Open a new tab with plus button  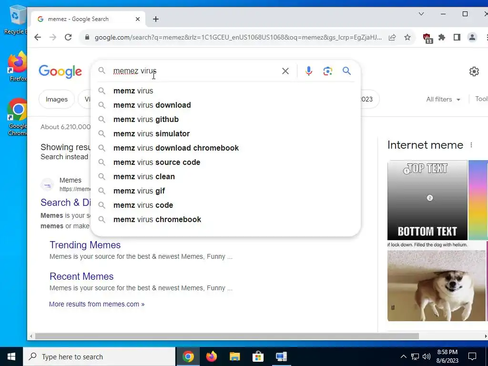(x=156, y=19)
